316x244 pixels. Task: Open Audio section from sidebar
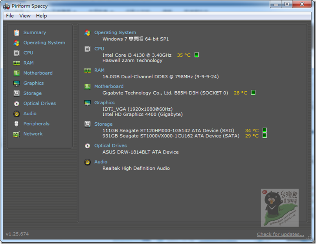point(30,113)
